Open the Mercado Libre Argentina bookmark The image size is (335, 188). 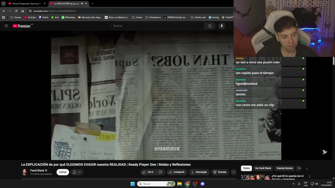(x=90, y=17)
